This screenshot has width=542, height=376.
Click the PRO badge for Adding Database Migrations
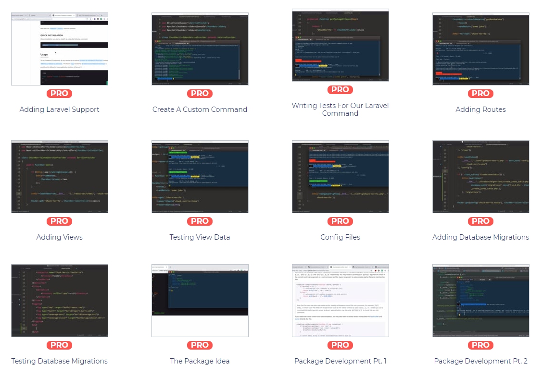[x=480, y=221]
